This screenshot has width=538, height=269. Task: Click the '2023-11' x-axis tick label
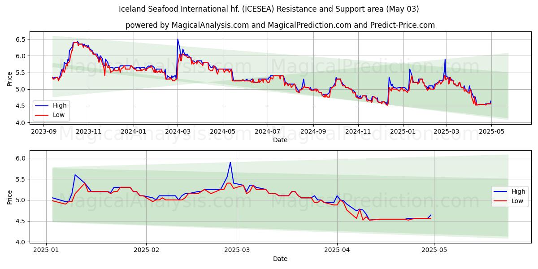(88, 131)
